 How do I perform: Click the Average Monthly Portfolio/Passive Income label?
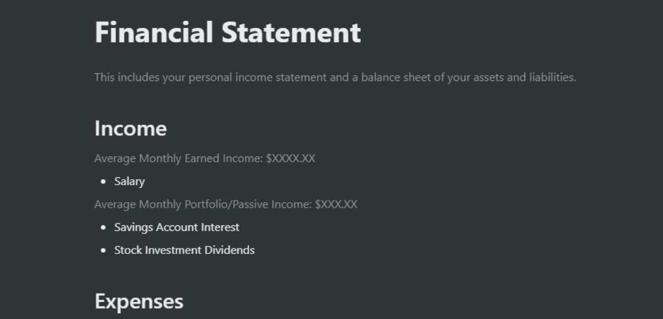(x=203, y=204)
